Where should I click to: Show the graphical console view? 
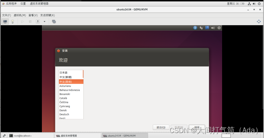click(5, 22)
